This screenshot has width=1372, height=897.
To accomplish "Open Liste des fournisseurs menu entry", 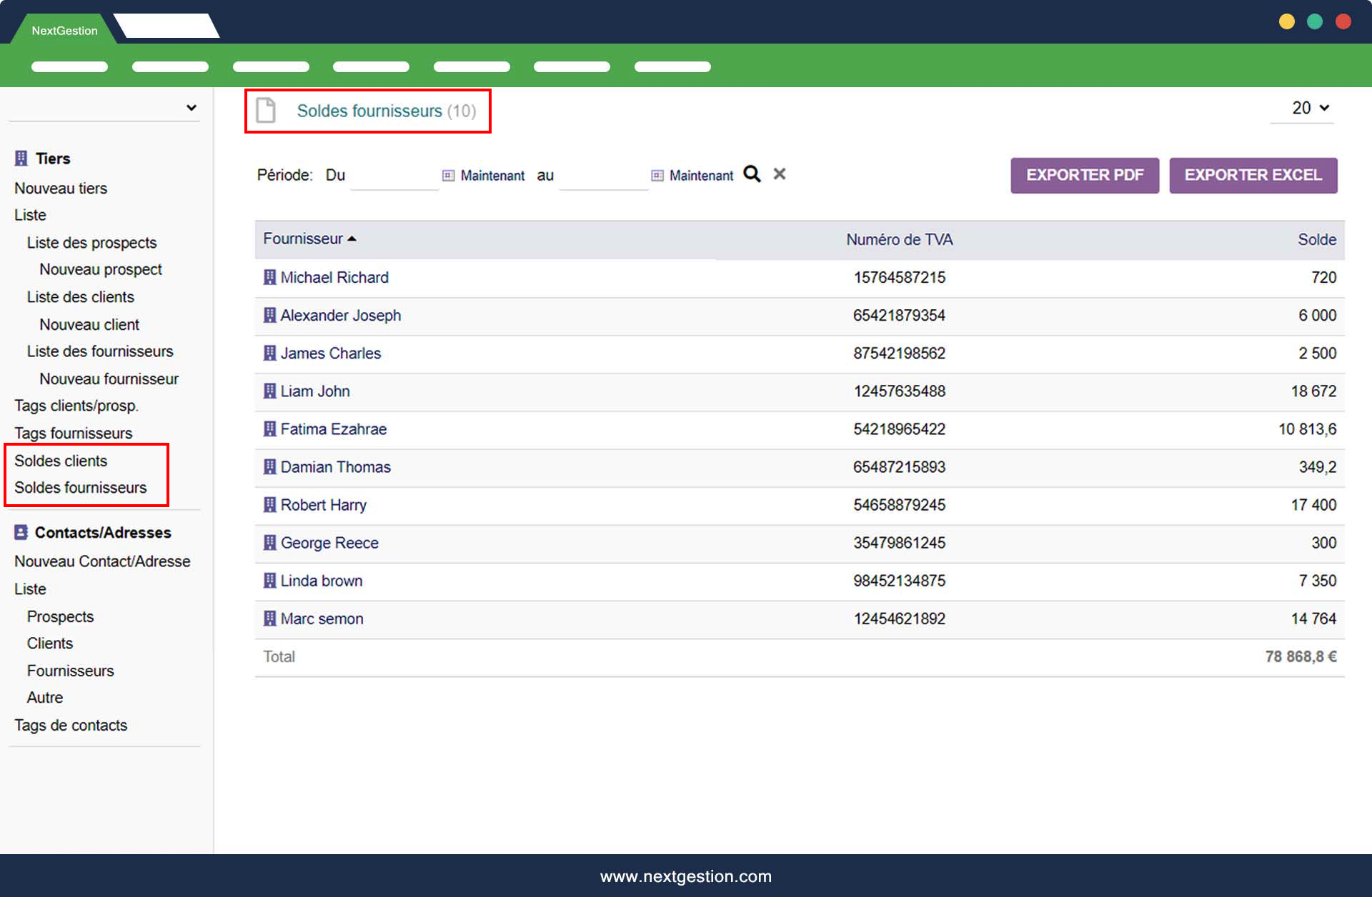I will pyautogui.click(x=100, y=351).
